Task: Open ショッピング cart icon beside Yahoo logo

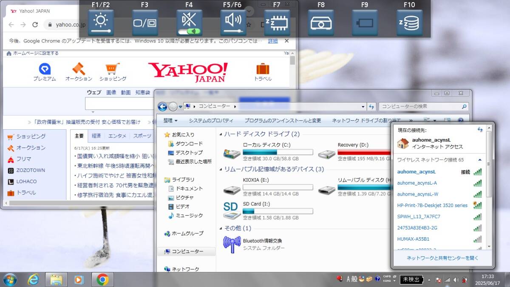Action: 113,72
